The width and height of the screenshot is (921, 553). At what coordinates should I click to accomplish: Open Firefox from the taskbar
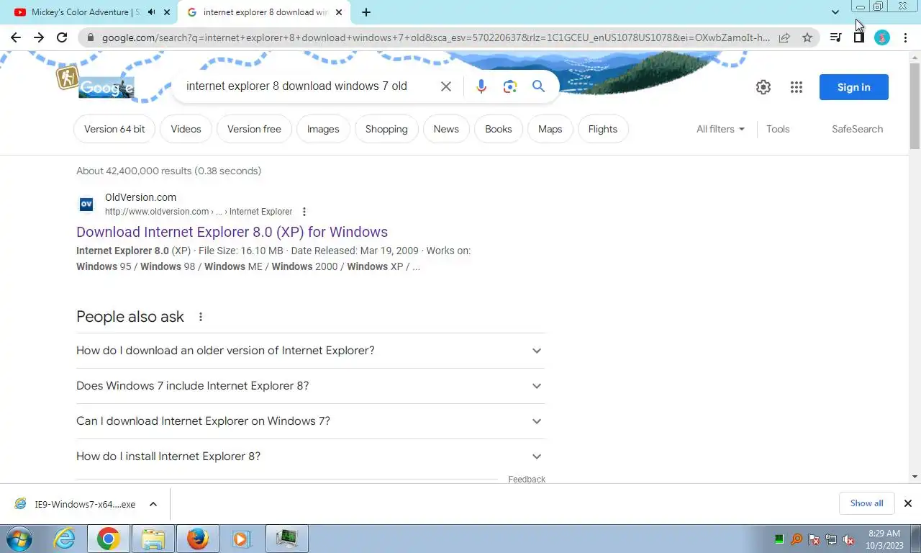pyautogui.click(x=197, y=539)
